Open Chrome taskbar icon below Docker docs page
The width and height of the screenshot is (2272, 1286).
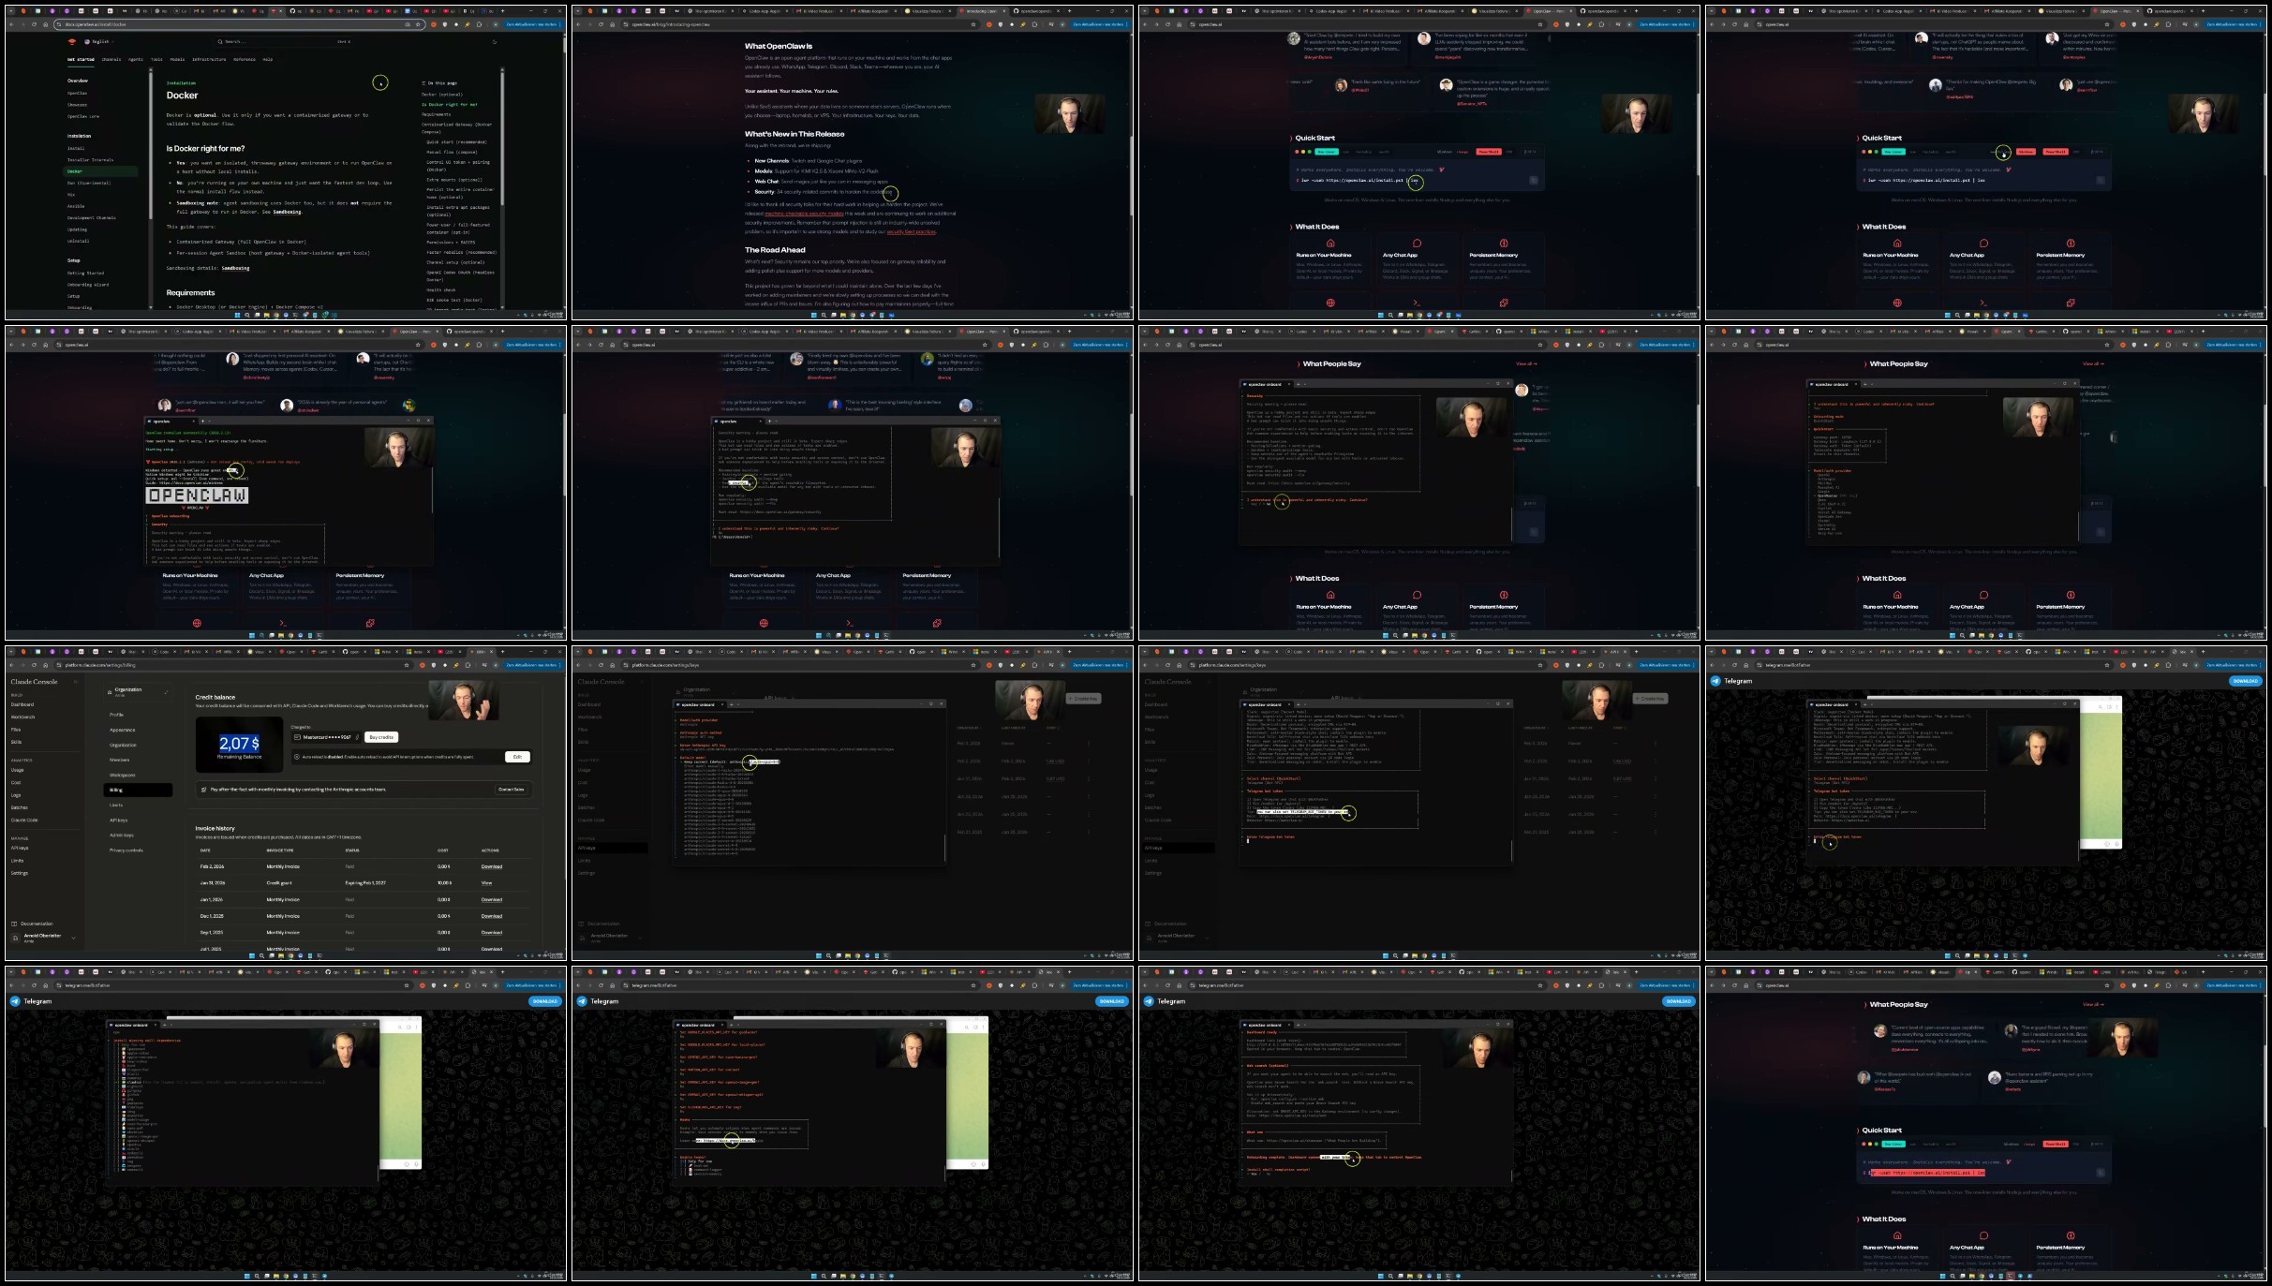tap(276, 315)
